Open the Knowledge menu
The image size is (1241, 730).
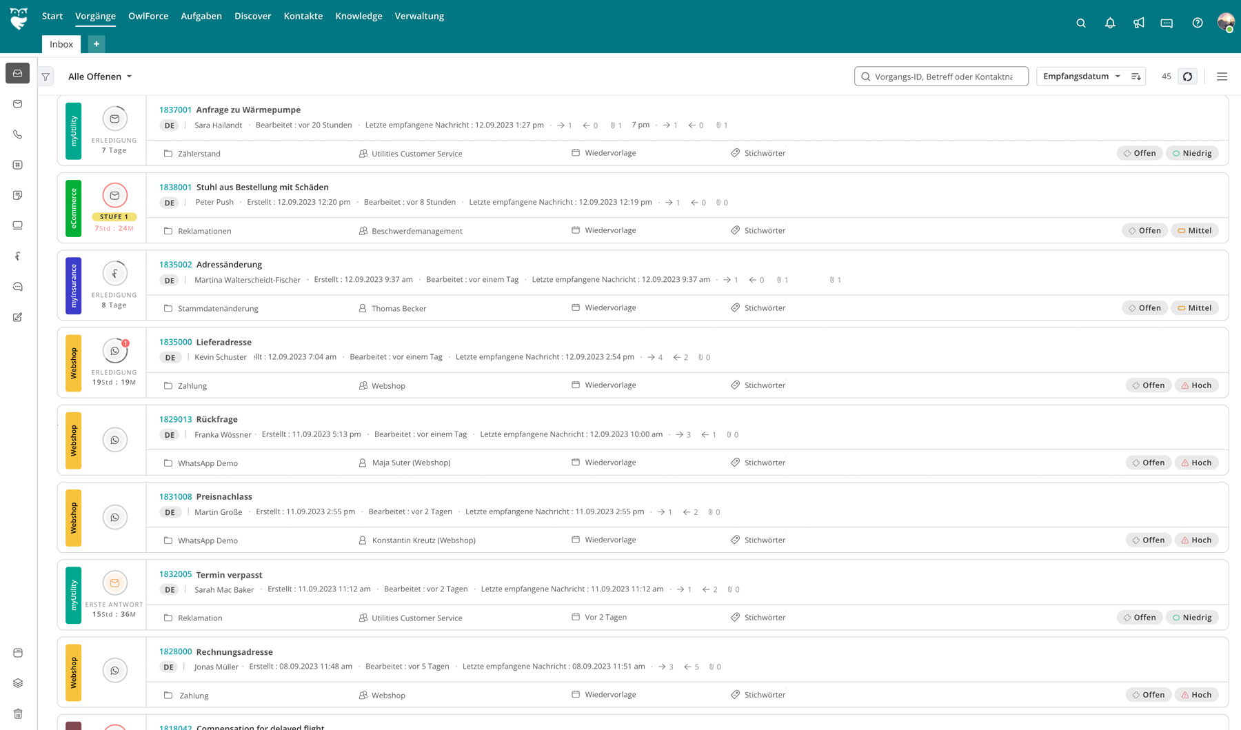pyautogui.click(x=359, y=16)
